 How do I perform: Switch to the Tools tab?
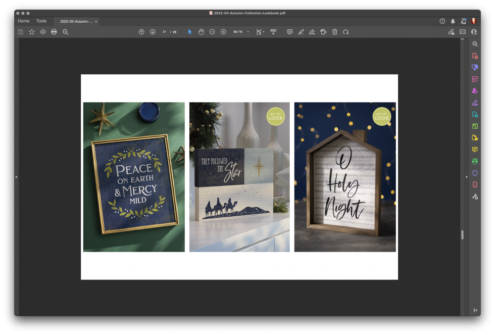pyautogui.click(x=41, y=21)
